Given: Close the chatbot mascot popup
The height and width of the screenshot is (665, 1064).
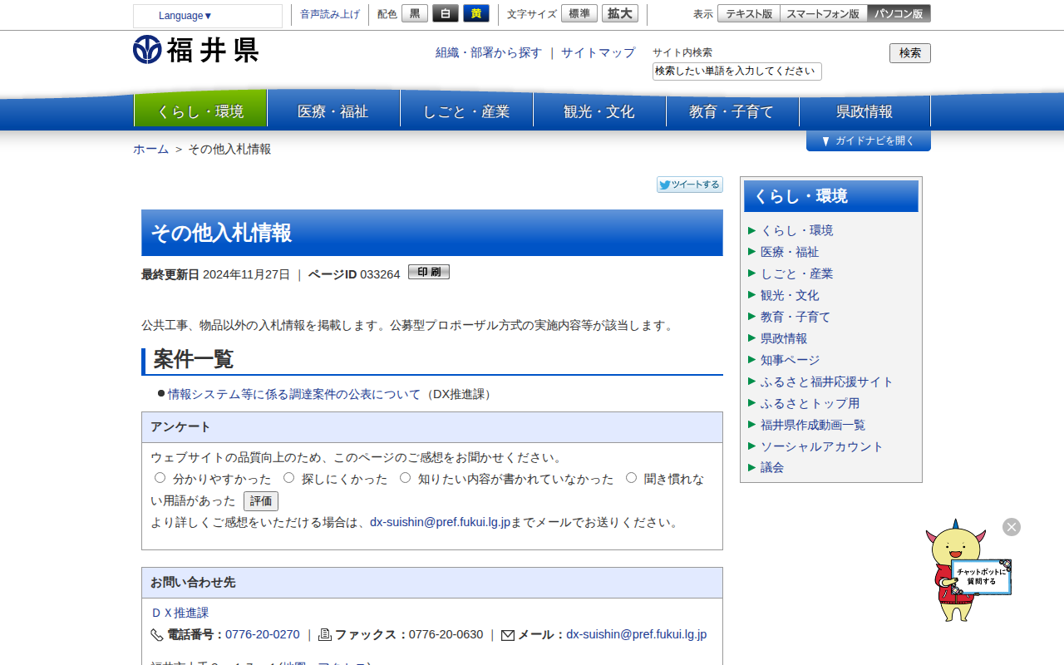Looking at the screenshot, I should (x=1012, y=527).
